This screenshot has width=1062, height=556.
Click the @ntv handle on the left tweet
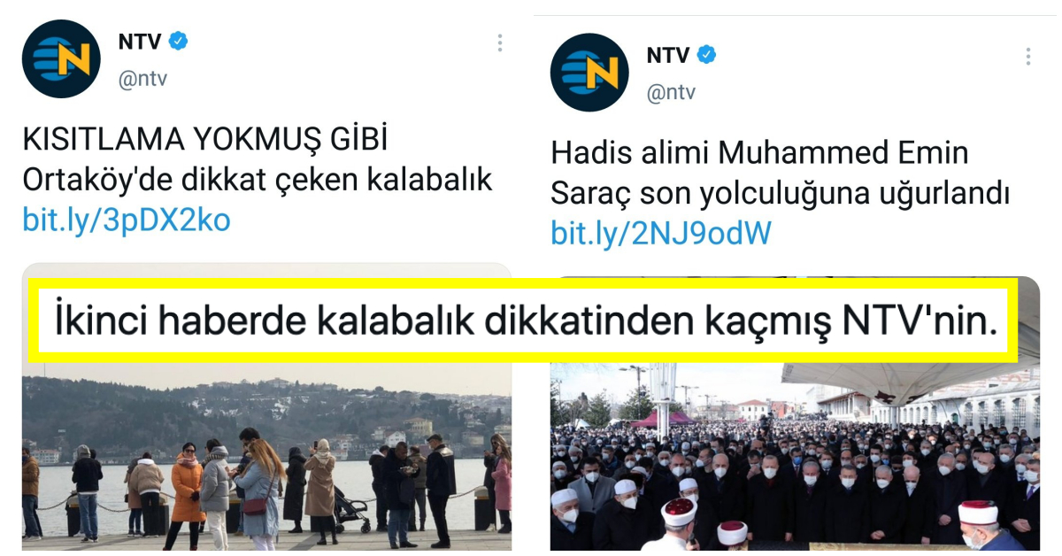click(142, 79)
